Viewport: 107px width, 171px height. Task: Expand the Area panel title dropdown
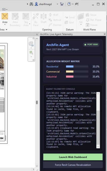pyautogui.click(x=7, y=30)
